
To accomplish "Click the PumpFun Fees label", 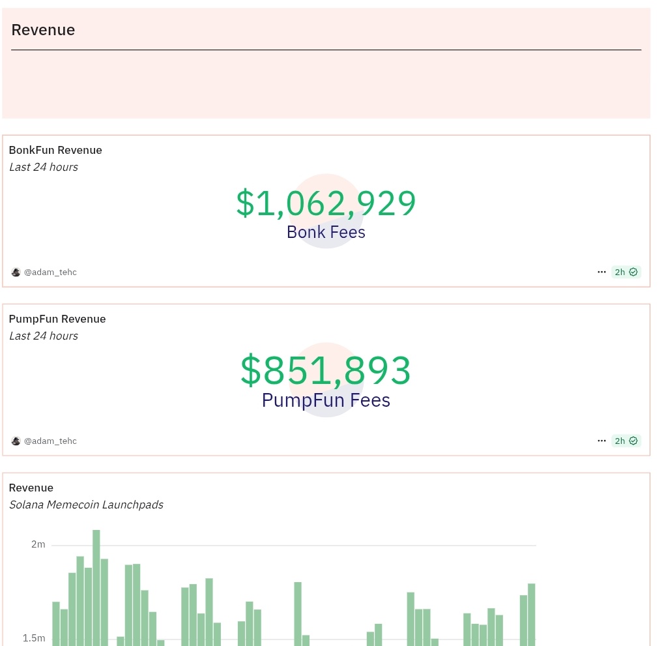I will coord(326,400).
